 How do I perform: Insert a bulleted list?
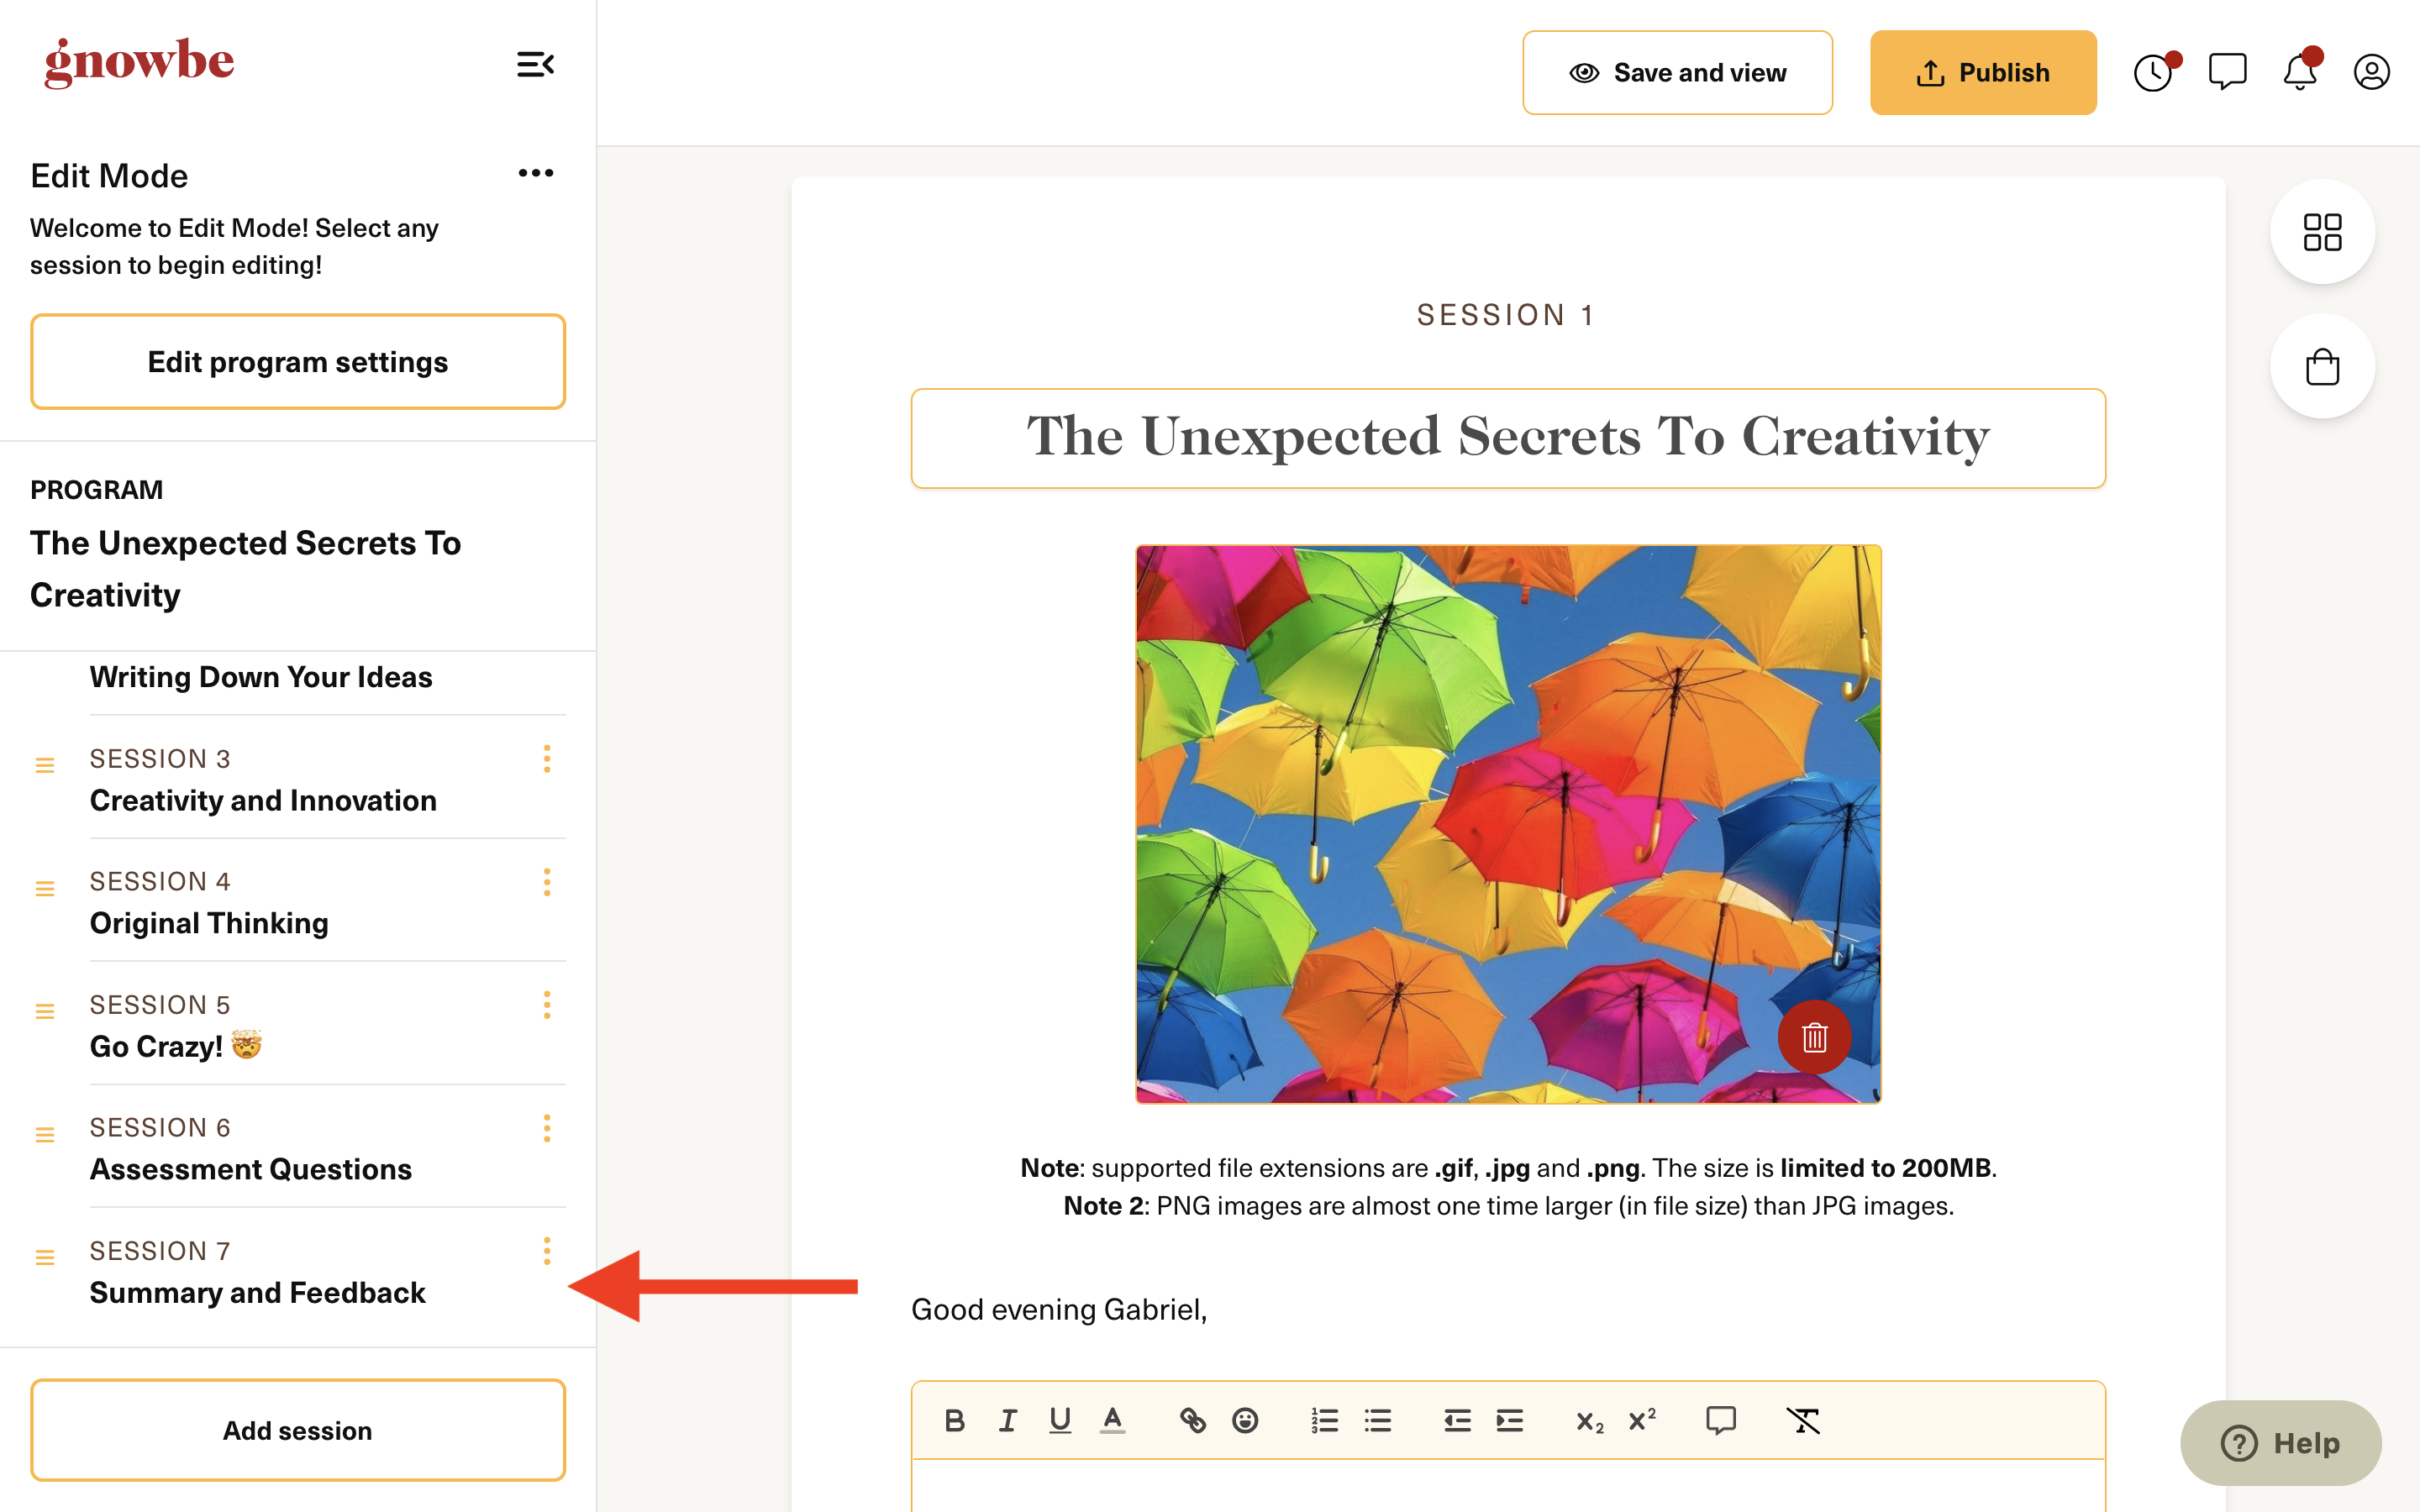1378,1420
